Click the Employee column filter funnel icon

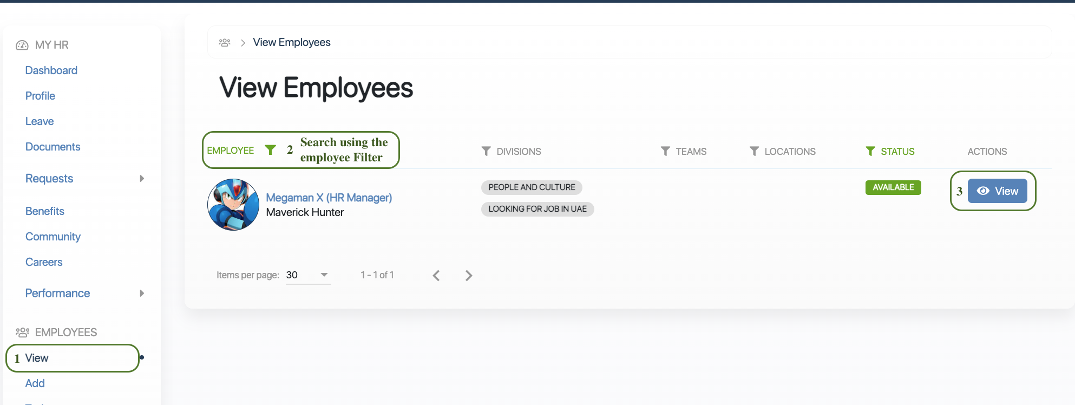coord(270,150)
